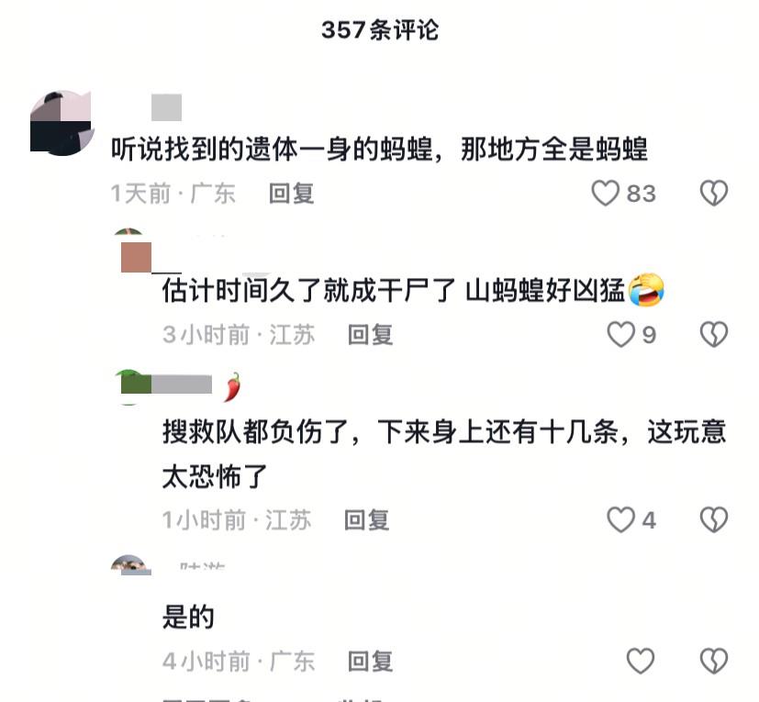
Task: Like the 搜救队都负伤了 reply with 4 likes
Action: coord(620,520)
